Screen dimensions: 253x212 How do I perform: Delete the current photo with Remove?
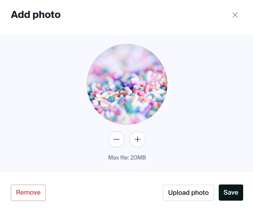pos(28,193)
